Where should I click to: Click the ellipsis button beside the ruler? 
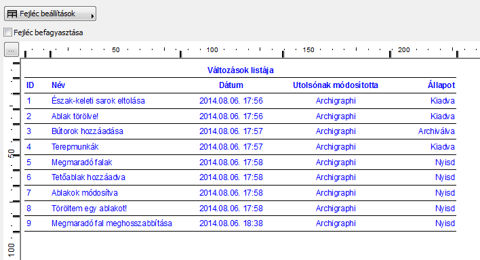coord(12,50)
